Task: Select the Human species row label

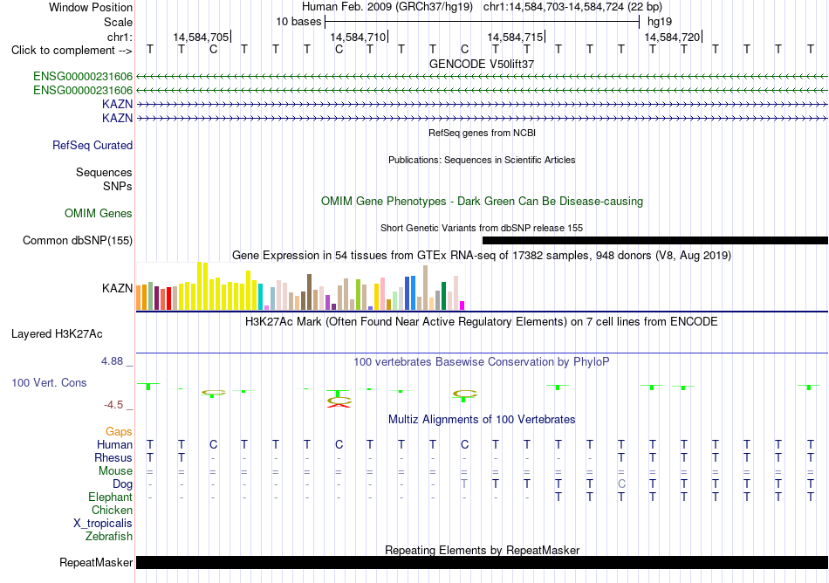Action: (114, 444)
